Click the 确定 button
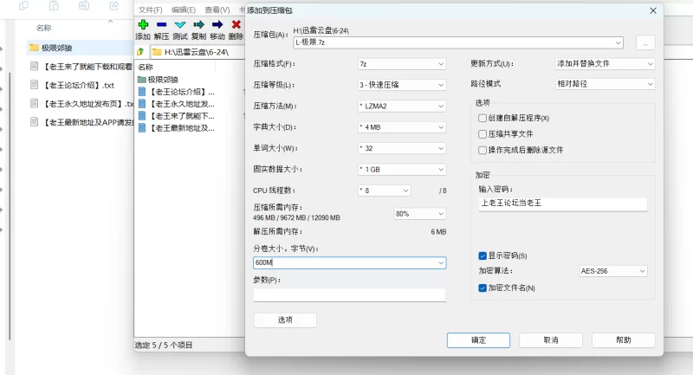Screen dimensions: 693x375 click(x=478, y=340)
